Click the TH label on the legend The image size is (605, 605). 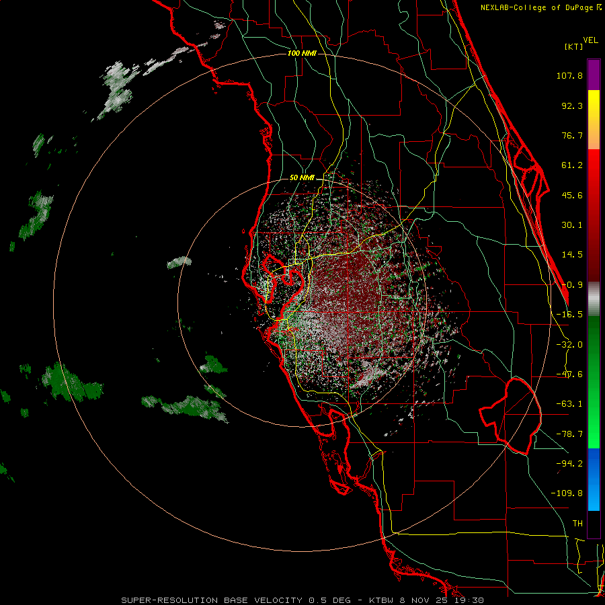(577, 523)
